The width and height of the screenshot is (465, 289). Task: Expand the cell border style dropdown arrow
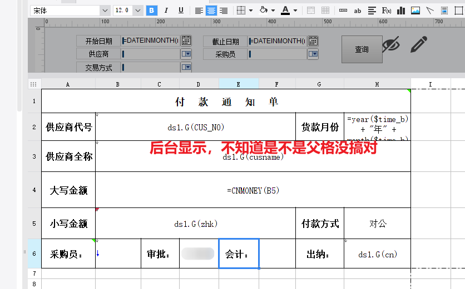click(251, 11)
